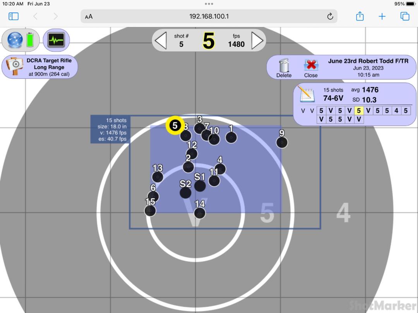Tap the SD 10.3 value

(369, 100)
